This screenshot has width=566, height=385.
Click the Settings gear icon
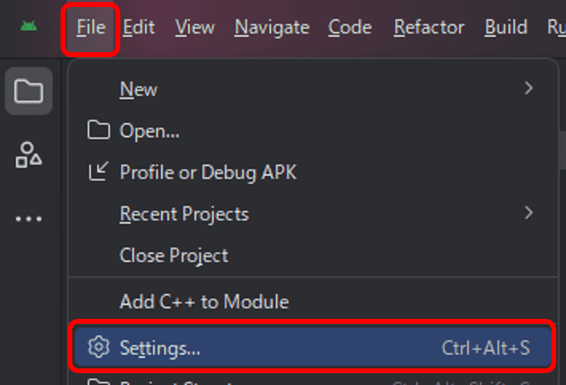pos(99,347)
